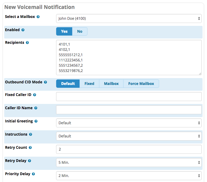
Task: Set Enabled to No
Action: point(80,31)
